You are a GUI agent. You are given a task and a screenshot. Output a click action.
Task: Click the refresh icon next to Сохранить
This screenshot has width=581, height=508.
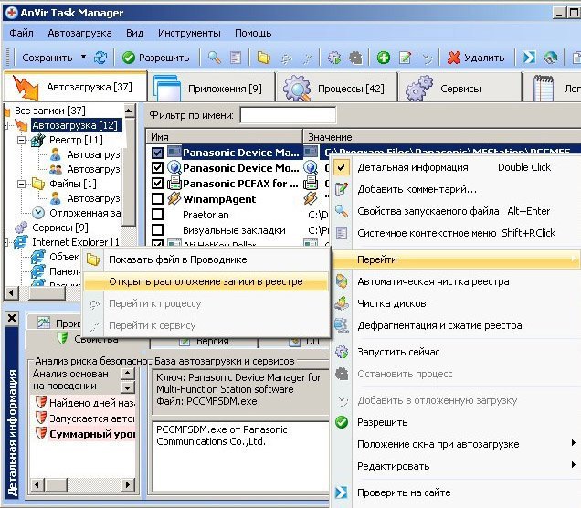pos(100,58)
